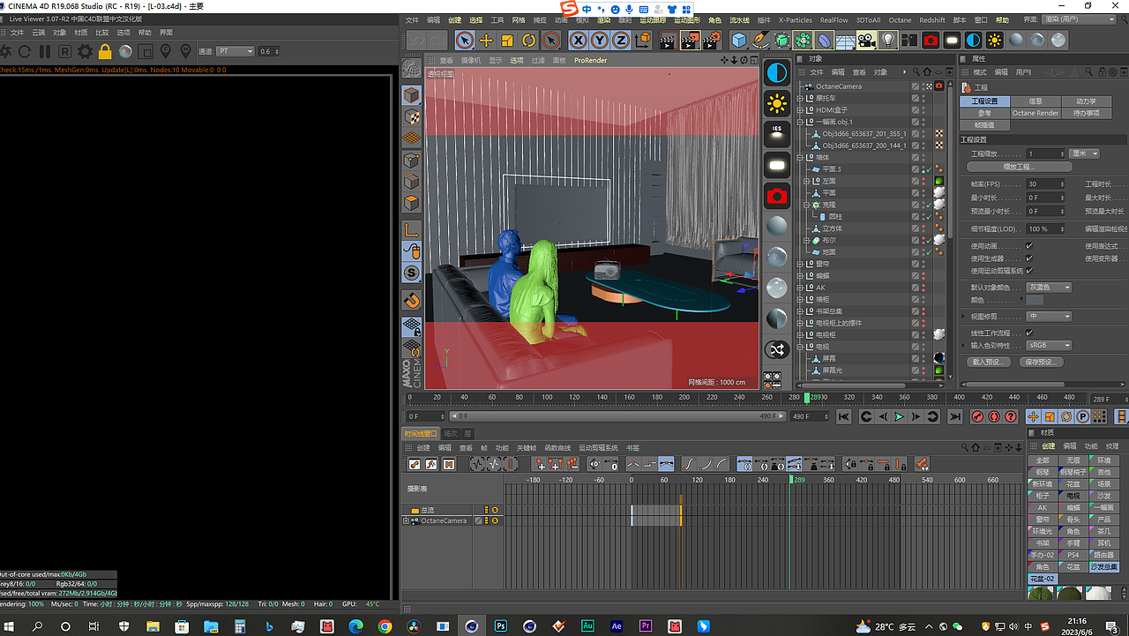1129x636 pixels.
Task: Collapse the 墙体 object group
Action: coord(801,157)
